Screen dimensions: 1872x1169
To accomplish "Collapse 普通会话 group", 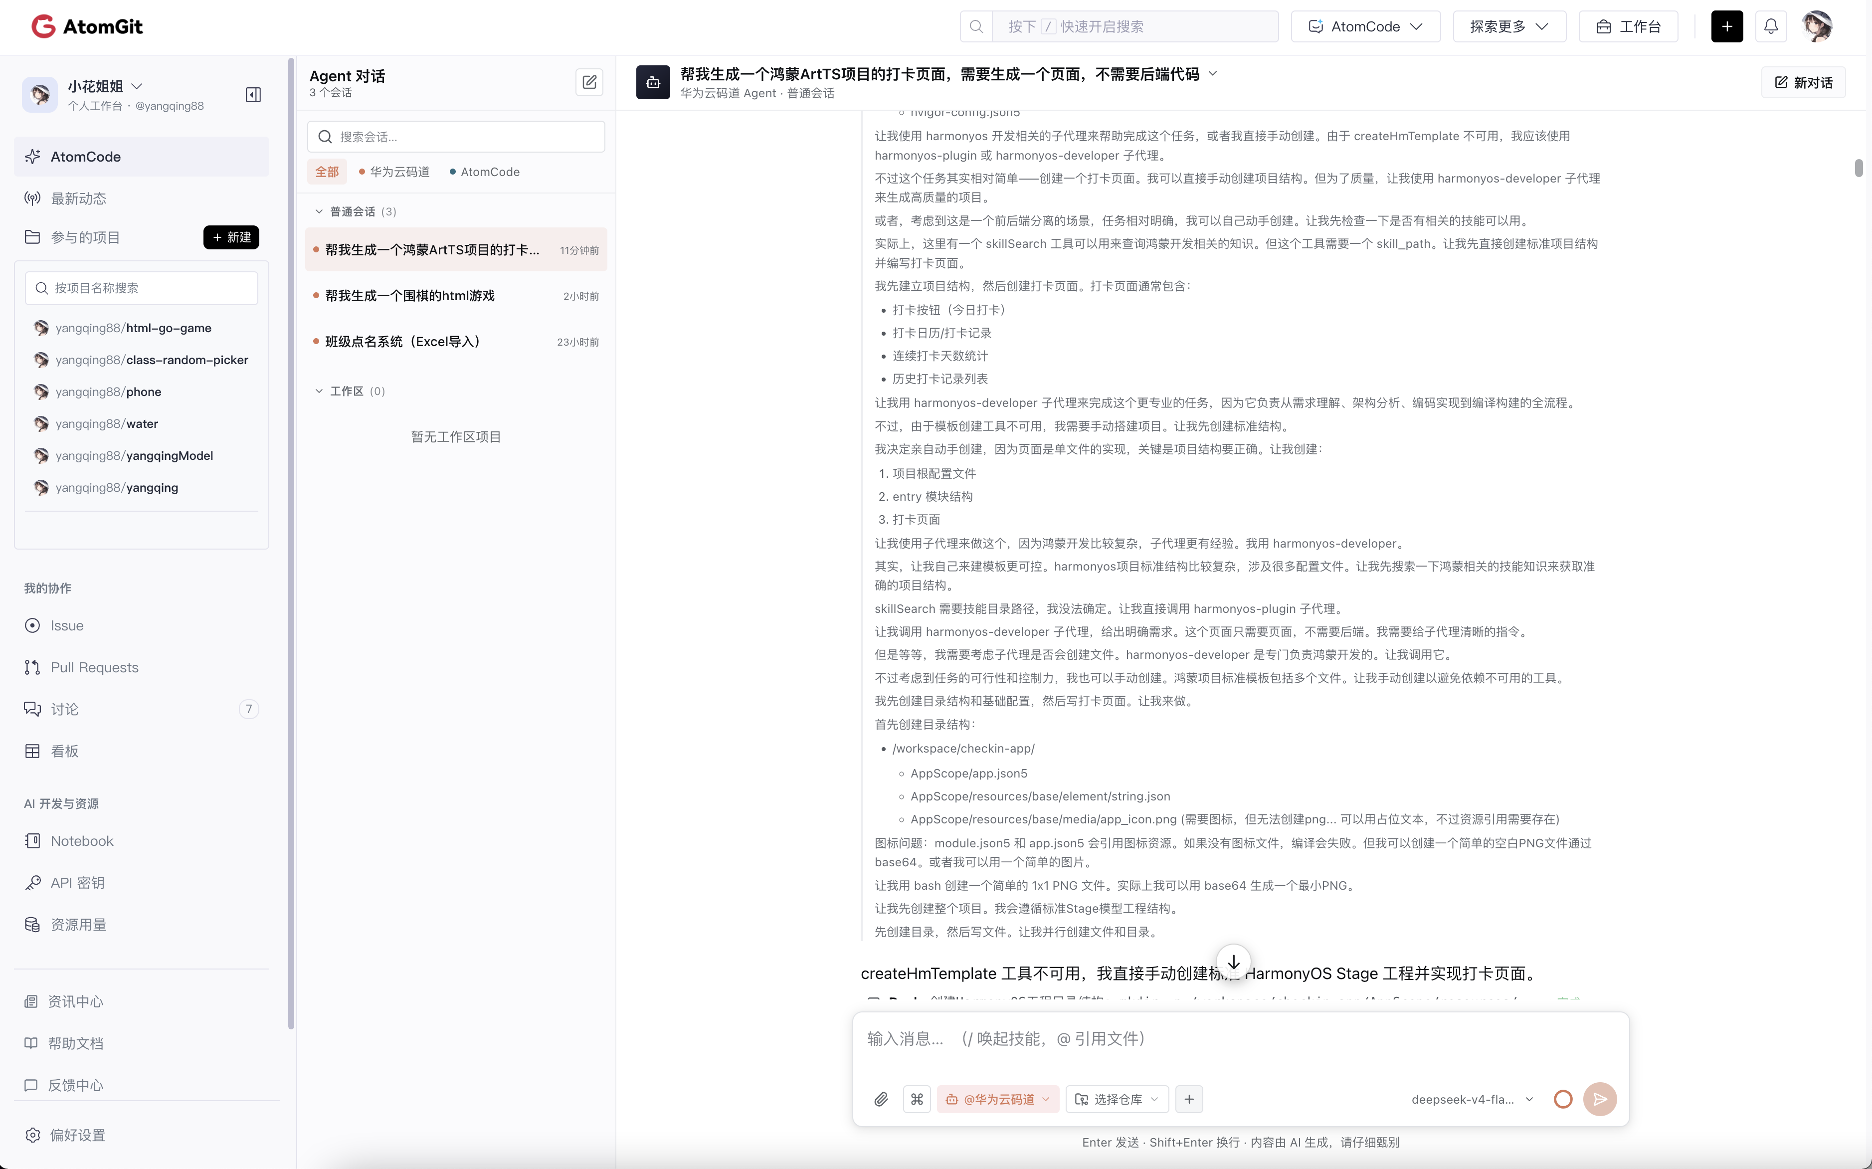I will click(356, 211).
